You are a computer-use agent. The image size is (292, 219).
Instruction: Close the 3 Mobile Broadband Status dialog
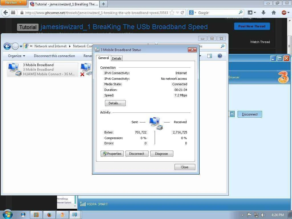(x=192, y=50)
